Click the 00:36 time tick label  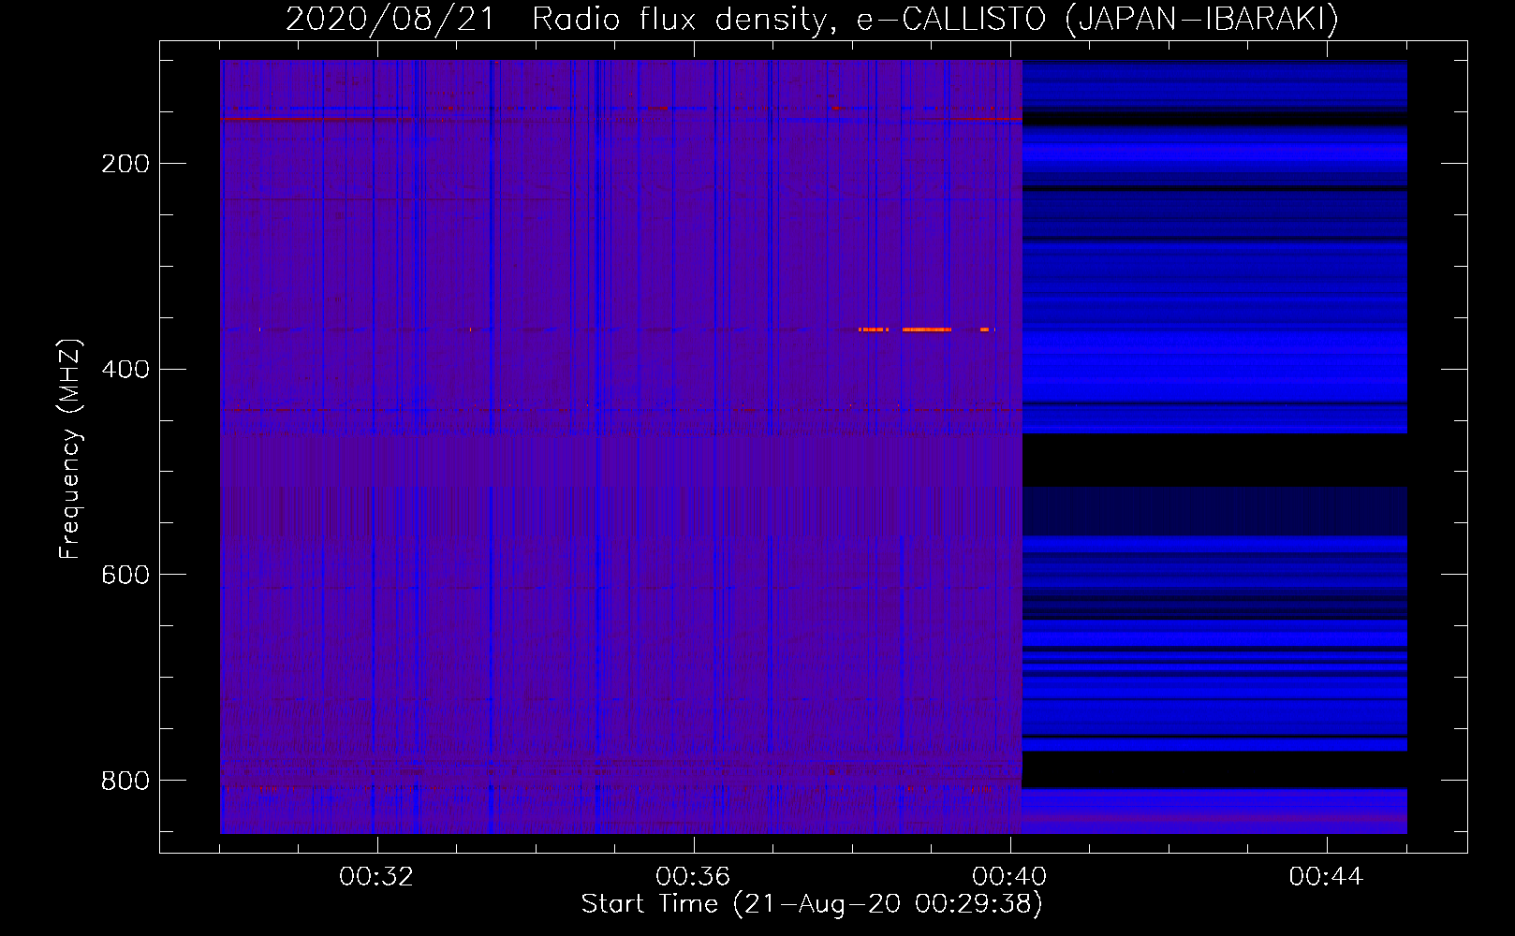tap(693, 877)
